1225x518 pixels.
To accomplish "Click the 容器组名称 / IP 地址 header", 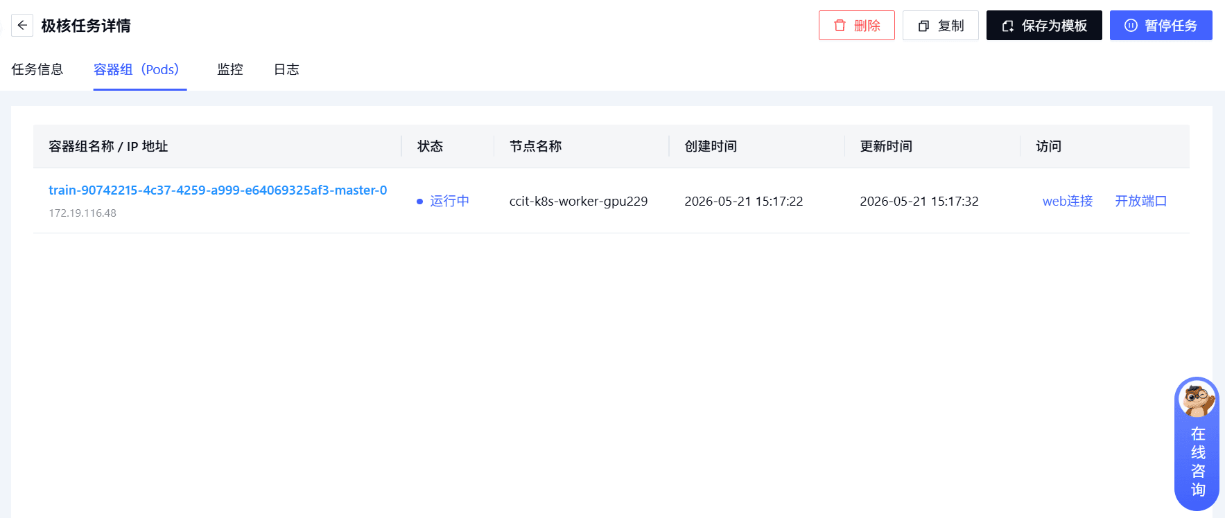I will tap(108, 146).
